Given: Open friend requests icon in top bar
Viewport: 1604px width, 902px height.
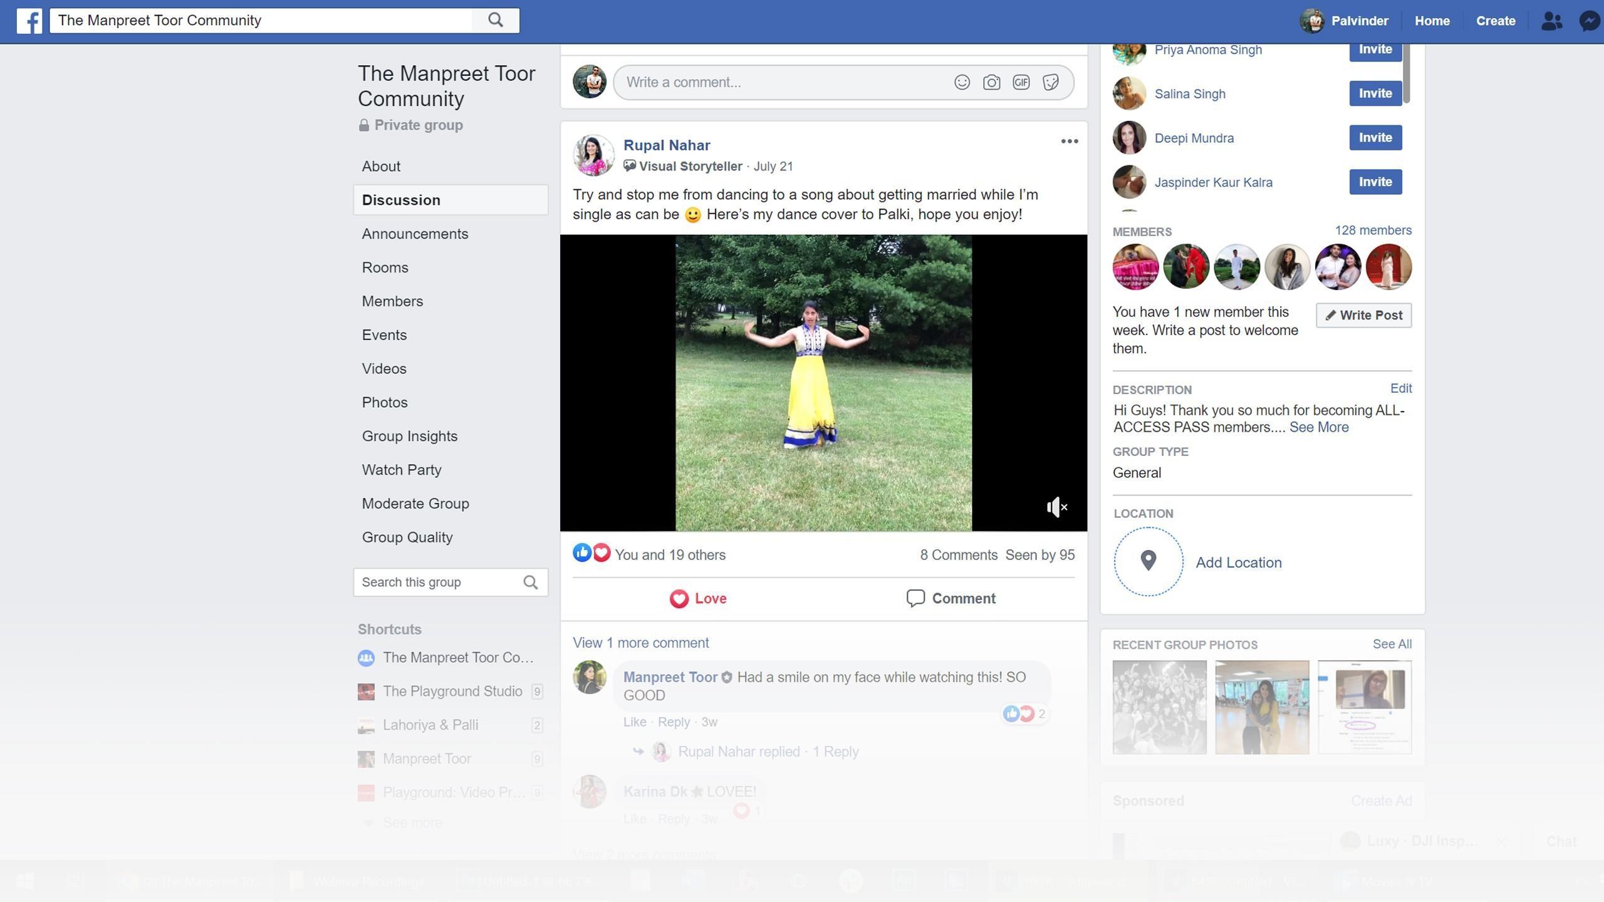Looking at the screenshot, I should 1551,21.
